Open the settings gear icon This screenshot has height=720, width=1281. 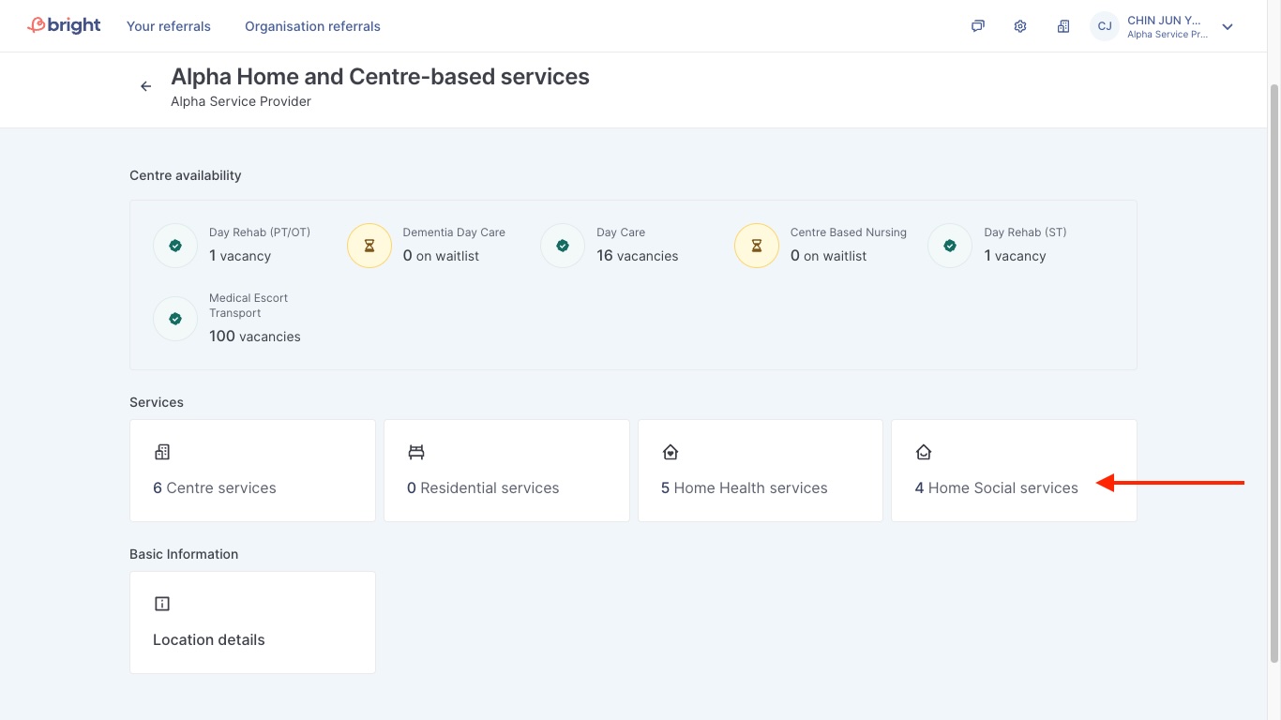[x=1020, y=26]
